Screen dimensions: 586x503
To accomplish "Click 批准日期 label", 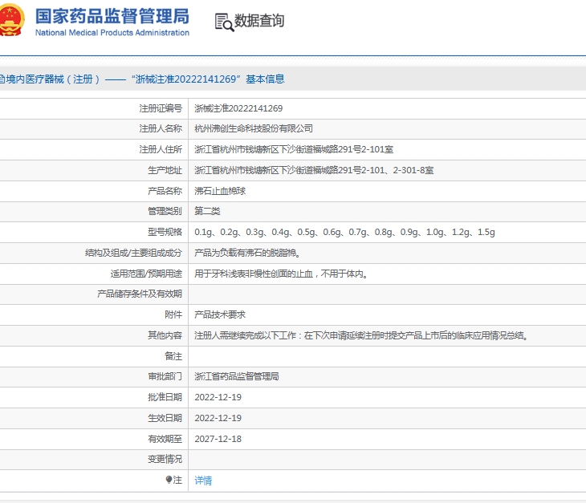I will click(165, 397).
